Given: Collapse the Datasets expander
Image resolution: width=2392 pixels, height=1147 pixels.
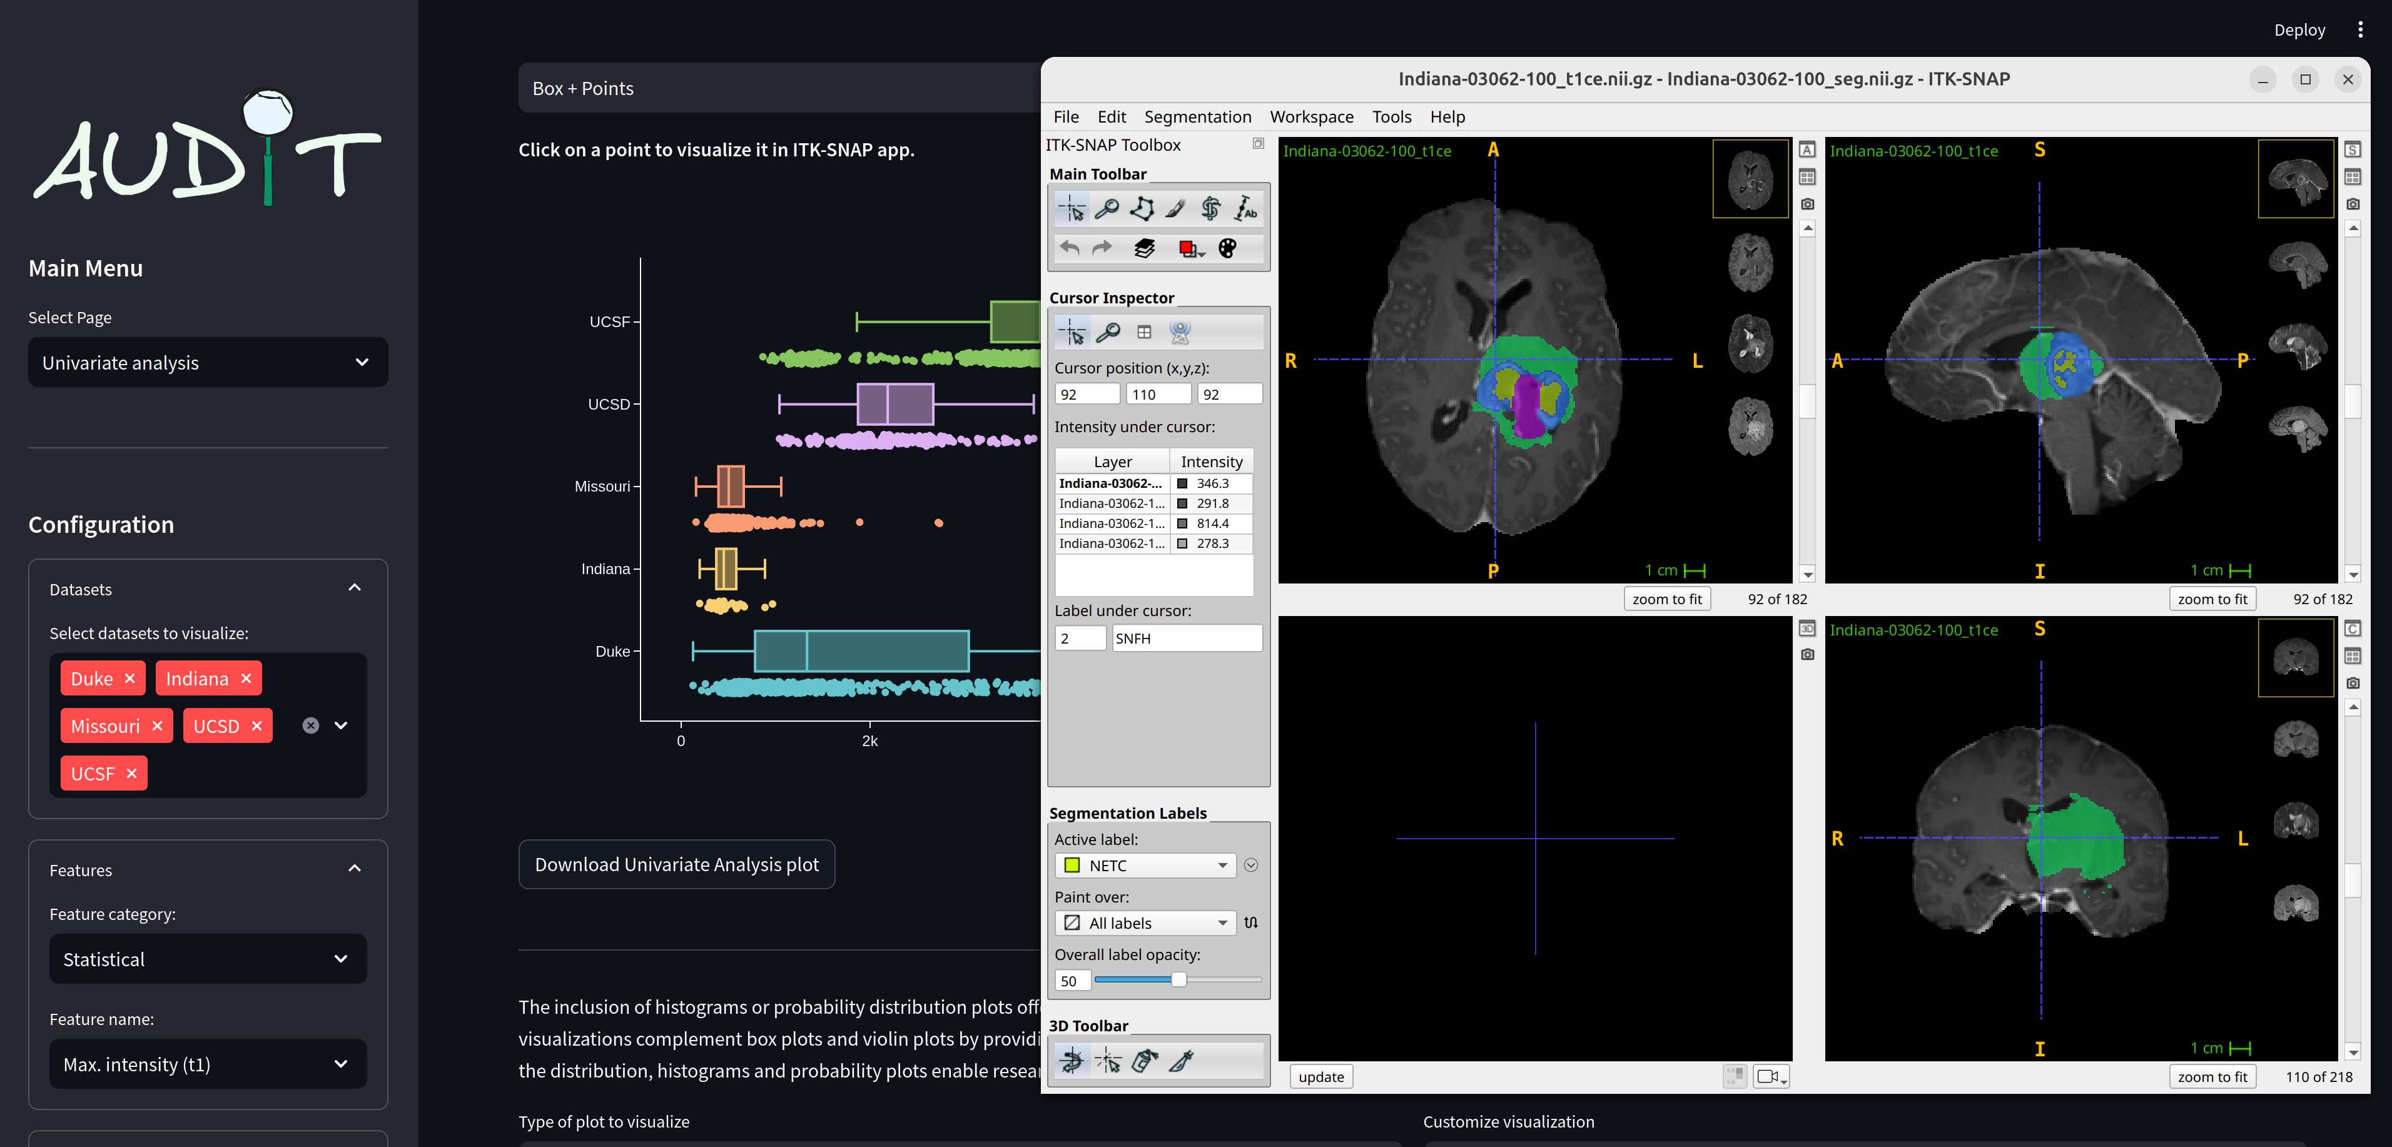Looking at the screenshot, I should (354, 588).
